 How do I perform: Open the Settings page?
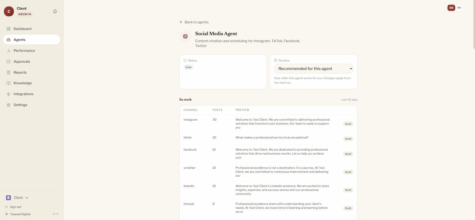32,105
